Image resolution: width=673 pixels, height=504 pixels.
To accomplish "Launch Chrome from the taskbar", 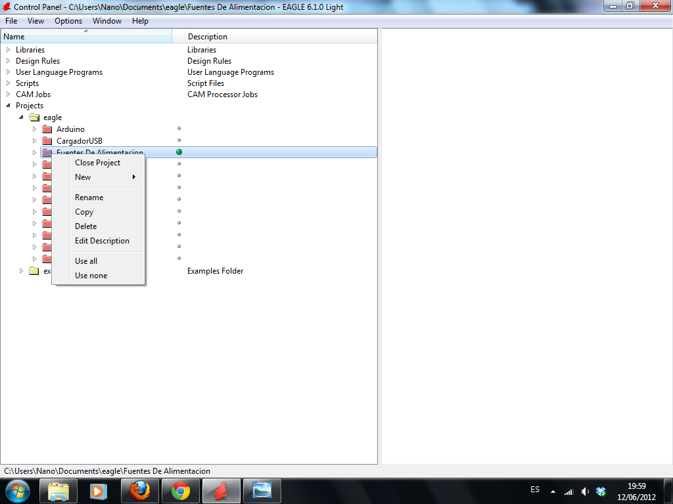I will point(181,491).
